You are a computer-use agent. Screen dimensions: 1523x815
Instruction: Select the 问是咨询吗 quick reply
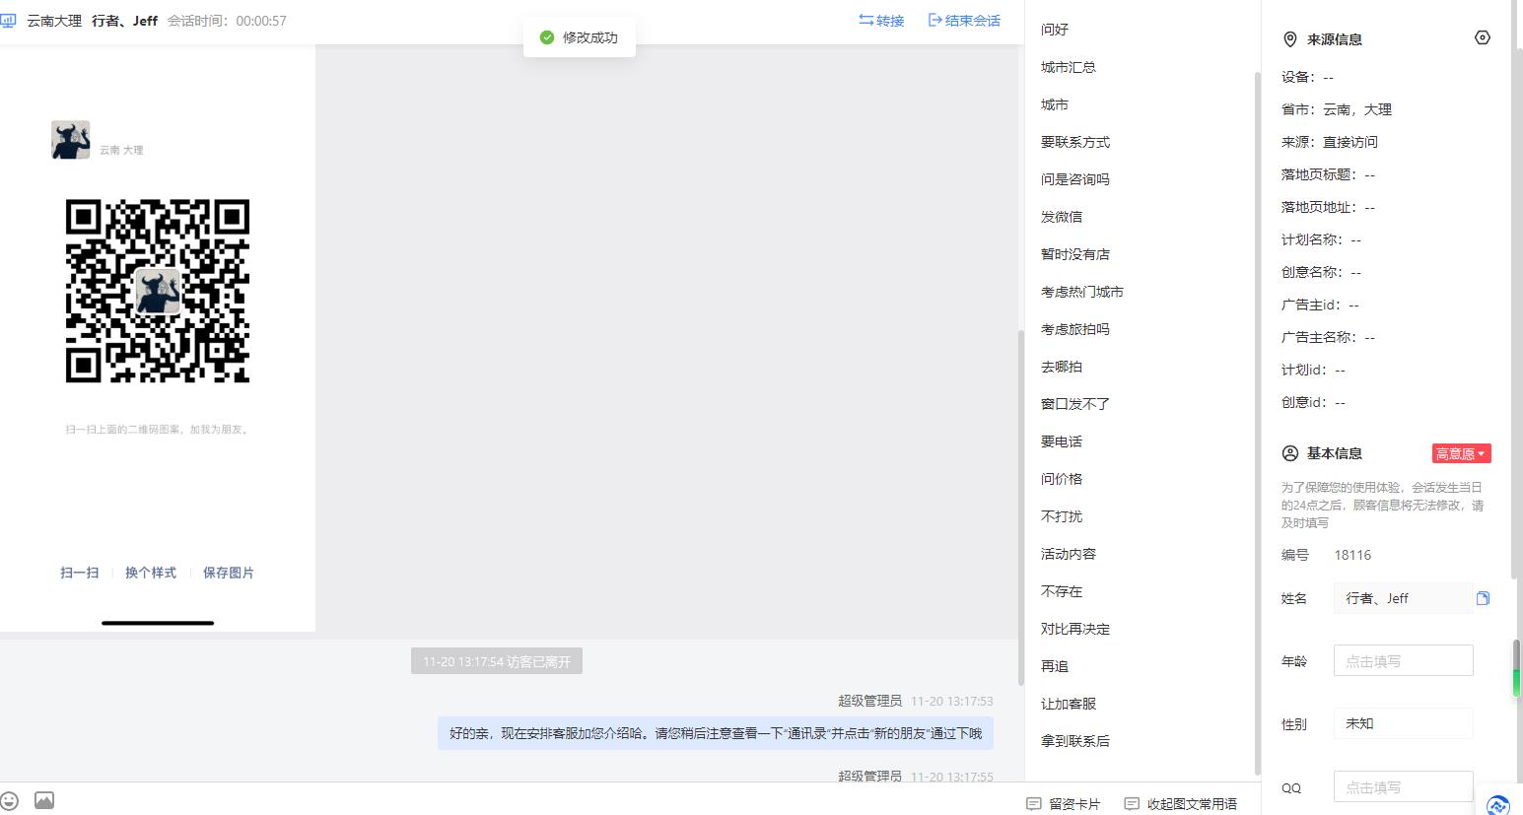click(x=1075, y=179)
